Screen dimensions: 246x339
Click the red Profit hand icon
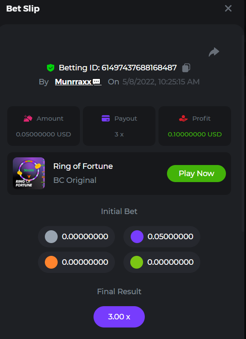pyautogui.click(x=183, y=119)
